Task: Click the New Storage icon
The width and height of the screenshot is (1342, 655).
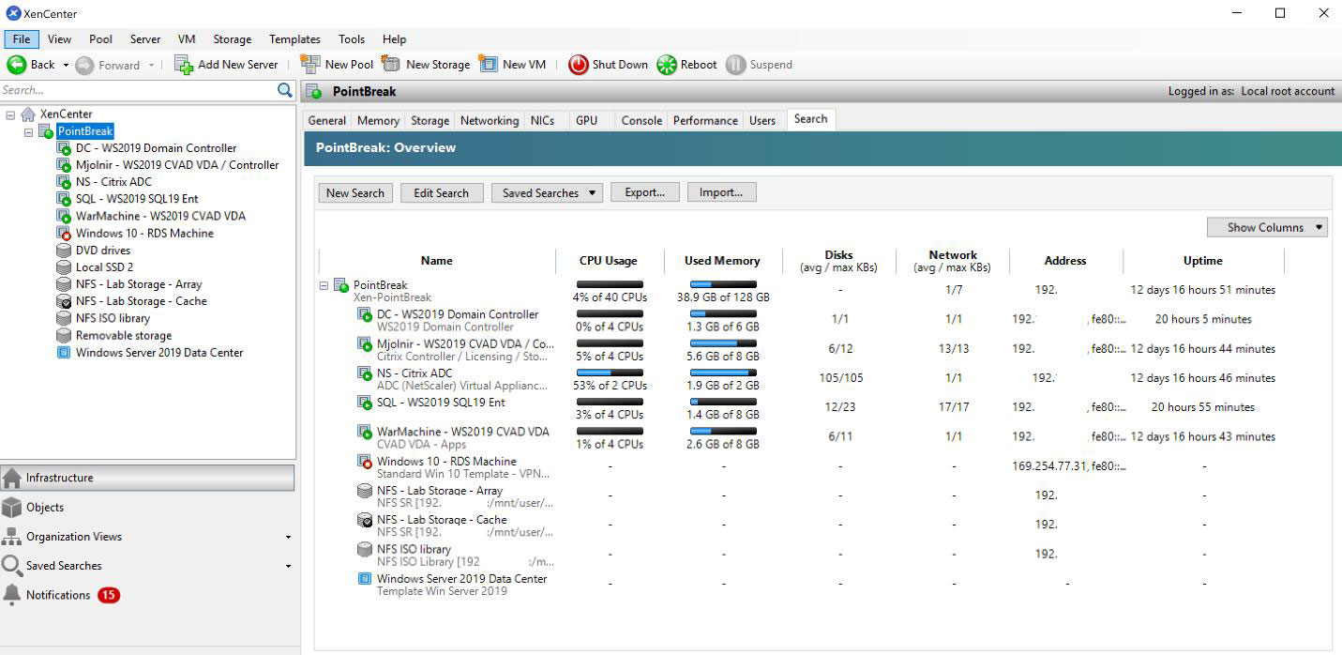Action: click(x=390, y=64)
